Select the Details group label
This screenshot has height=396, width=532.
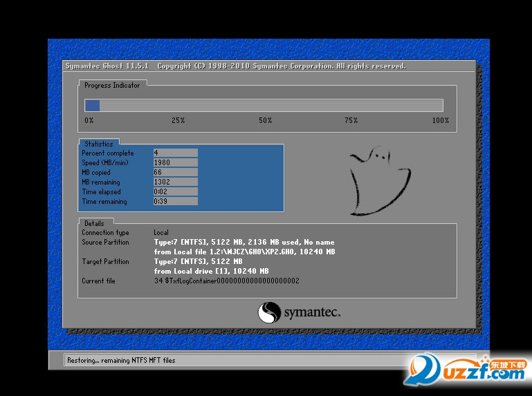pos(94,223)
